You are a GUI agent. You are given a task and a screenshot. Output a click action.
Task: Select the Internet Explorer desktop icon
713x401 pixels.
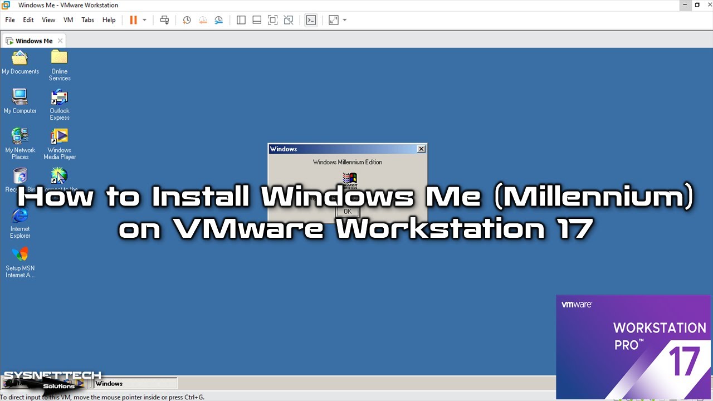(20, 223)
